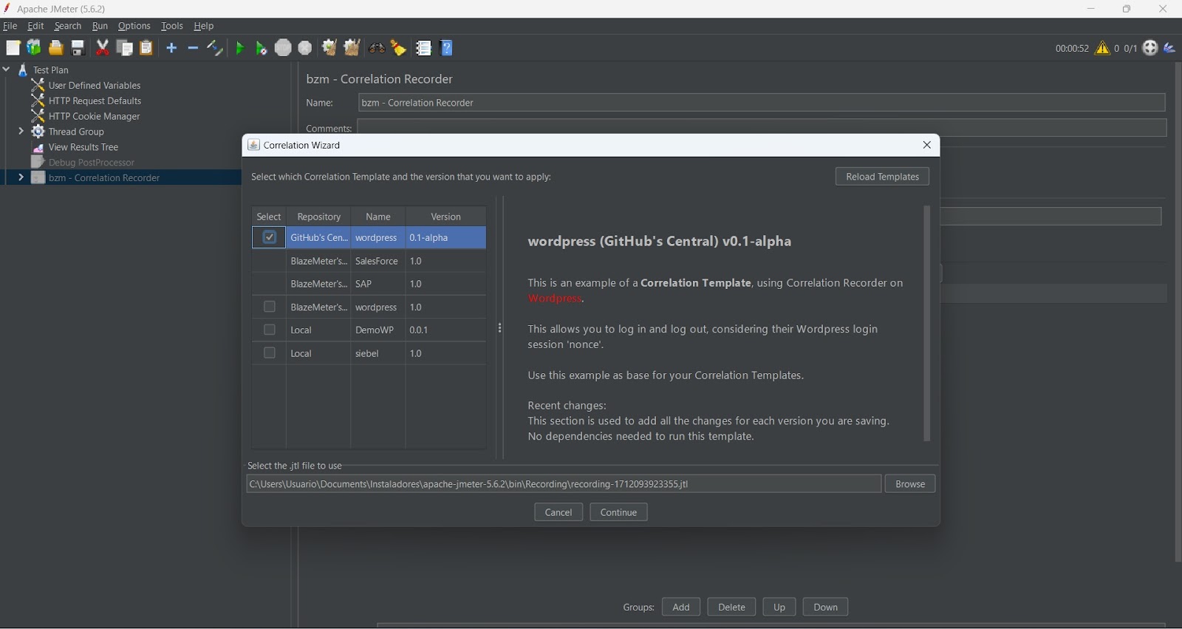1182x629 pixels.
Task: Check the BlazeMeter wordpress 1.0 checkbox
Action: pos(269,307)
